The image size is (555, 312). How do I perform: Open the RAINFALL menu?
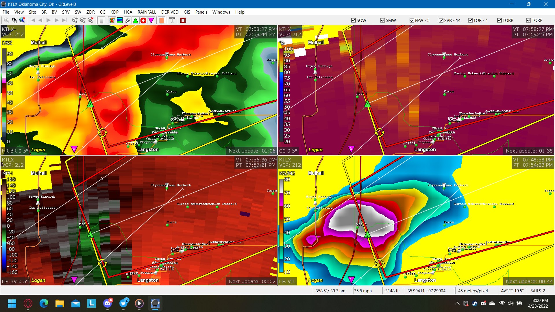(x=147, y=12)
